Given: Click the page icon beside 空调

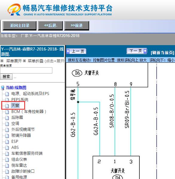Looking at the screenshot, I should [x=7, y=124].
